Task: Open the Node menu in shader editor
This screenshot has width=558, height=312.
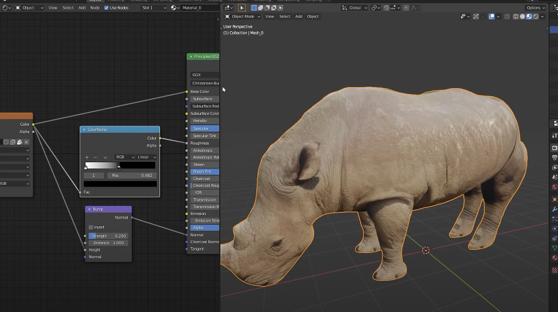Action: click(x=95, y=8)
